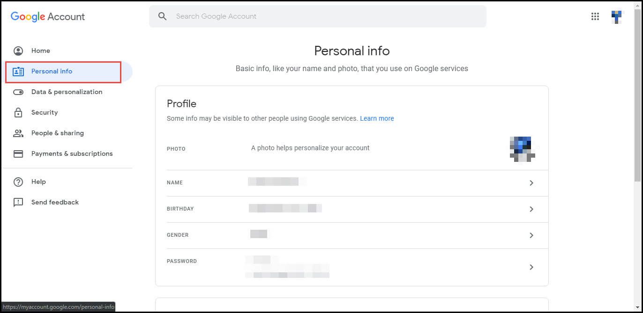Screen dimensions: 643x313
Task: Click the GENDER row label
Action: click(x=178, y=235)
